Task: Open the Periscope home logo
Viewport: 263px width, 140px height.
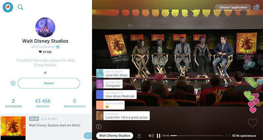Action: coord(8,7)
